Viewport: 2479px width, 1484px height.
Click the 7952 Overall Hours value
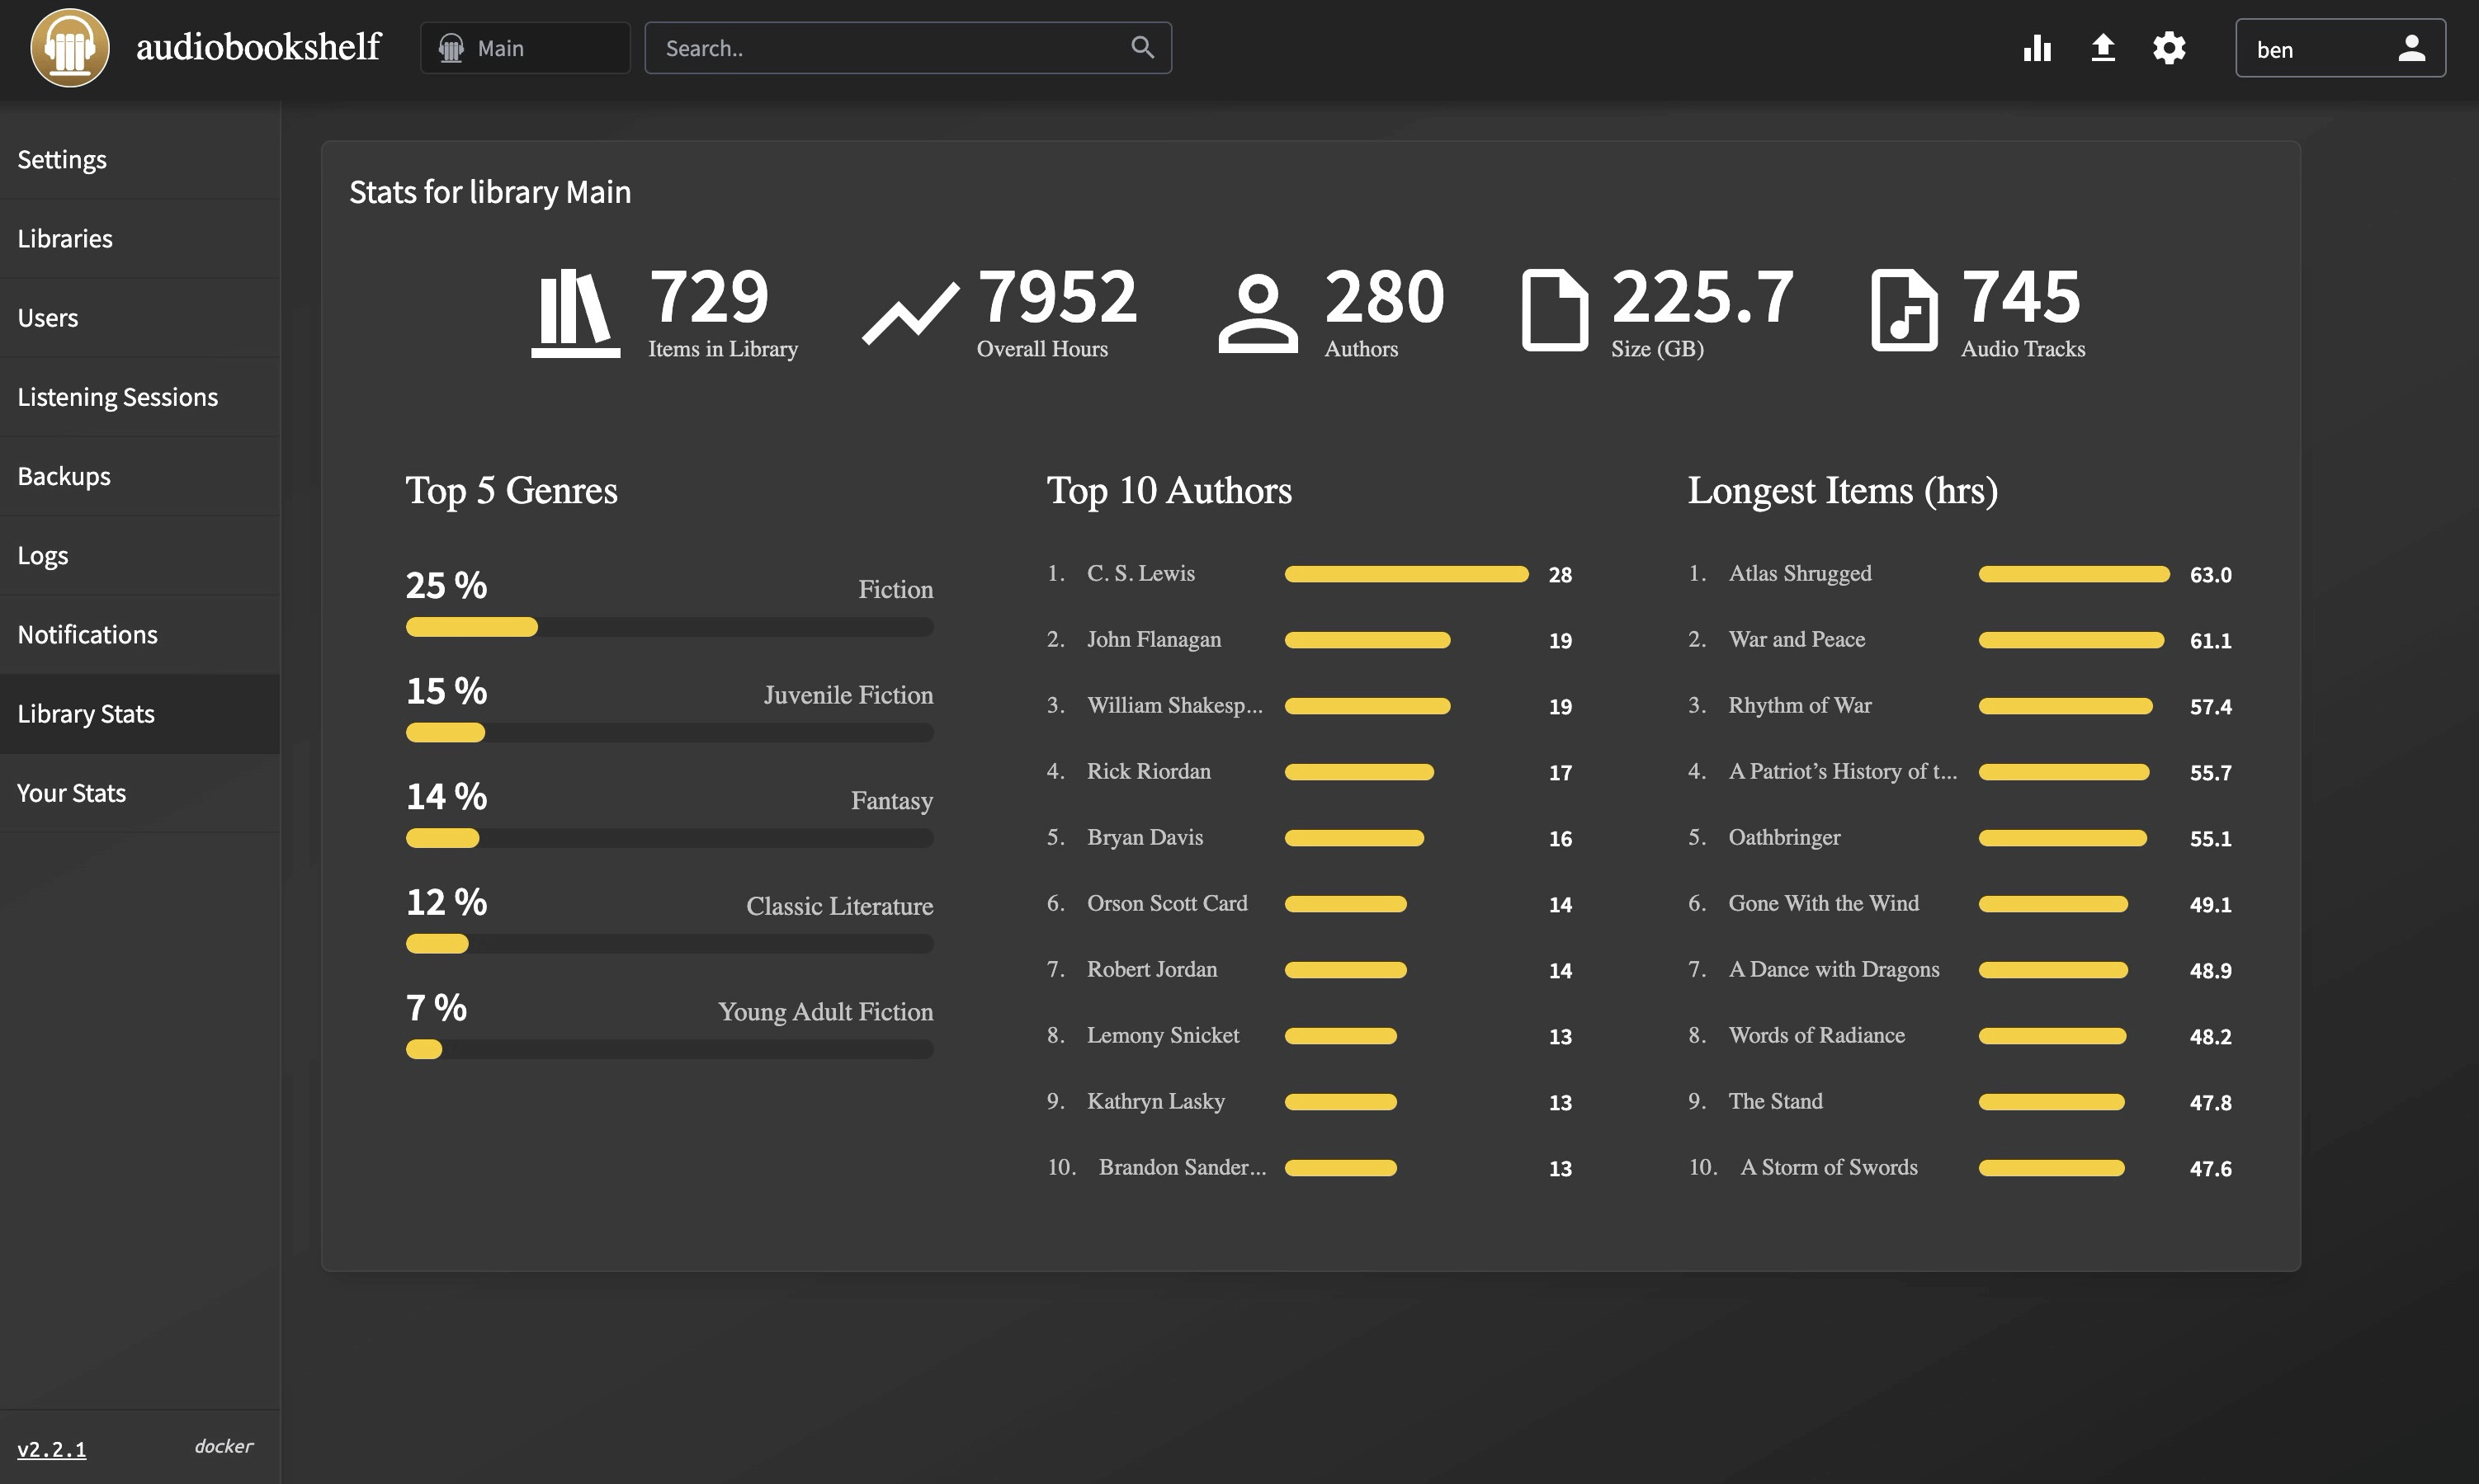click(x=1056, y=296)
